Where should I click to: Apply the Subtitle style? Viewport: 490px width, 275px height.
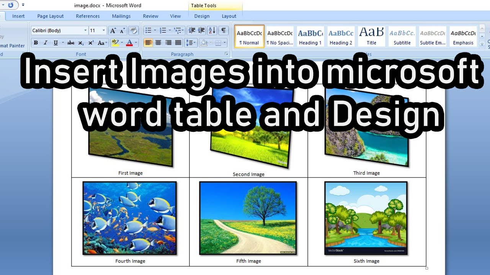click(402, 37)
